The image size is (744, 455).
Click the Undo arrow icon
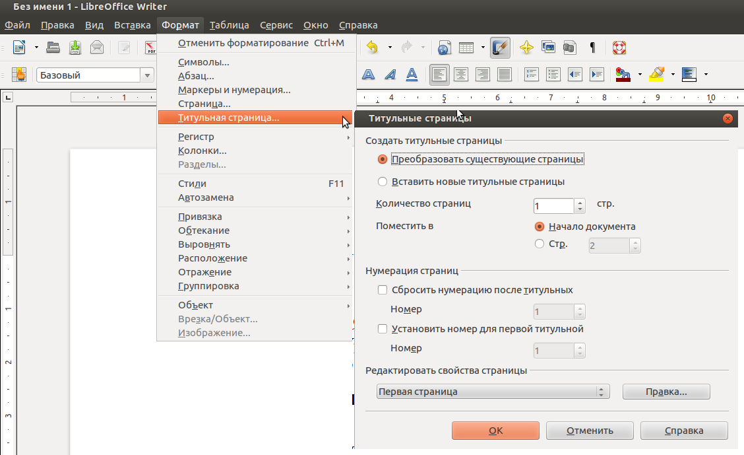[x=373, y=48]
